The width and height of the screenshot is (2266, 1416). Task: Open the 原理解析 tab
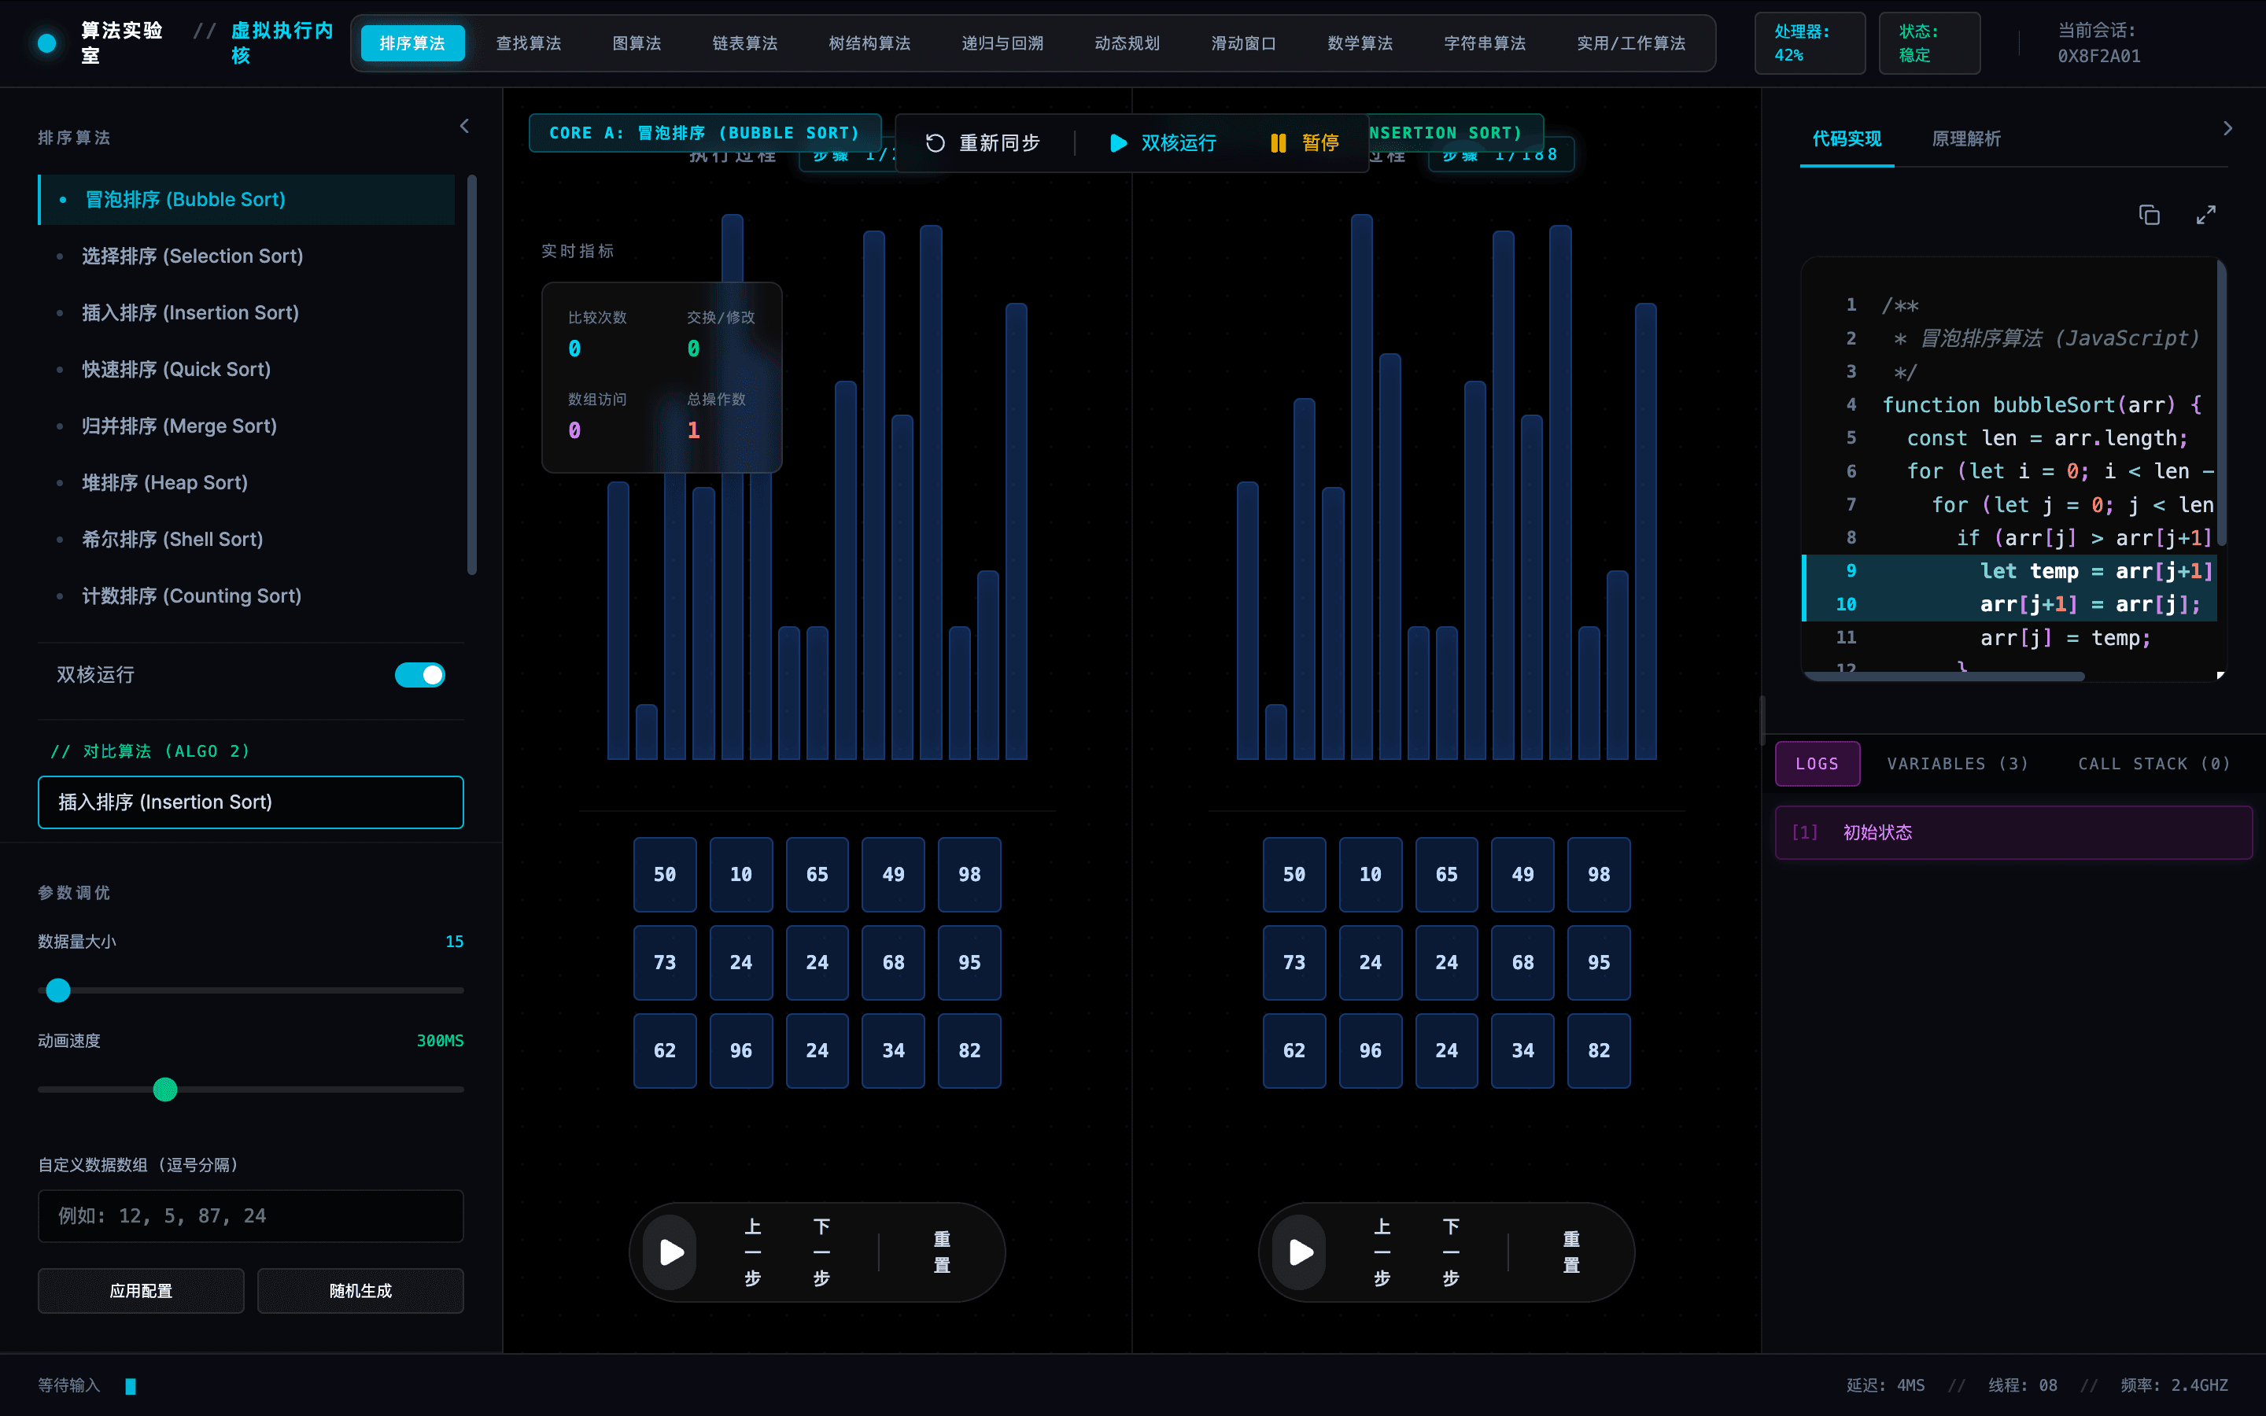pos(1966,138)
